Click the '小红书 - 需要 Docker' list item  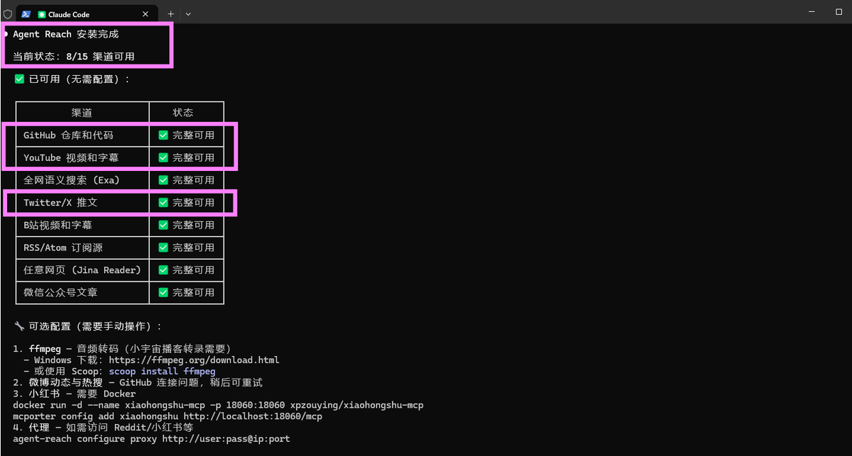(x=74, y=394)
